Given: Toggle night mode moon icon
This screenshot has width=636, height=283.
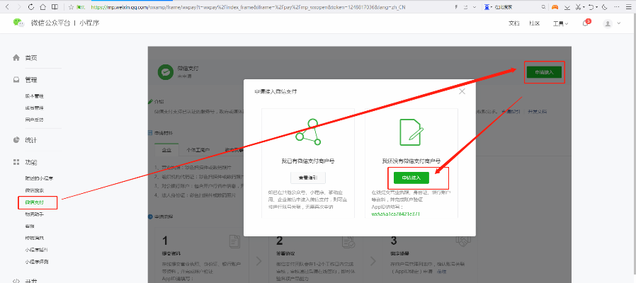Looking at the screenshot, I should pos(605,7).
